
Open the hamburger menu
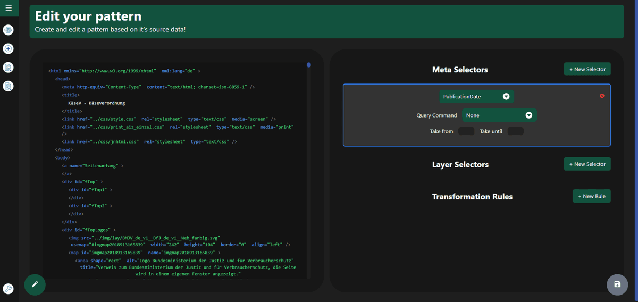point(9,8)
